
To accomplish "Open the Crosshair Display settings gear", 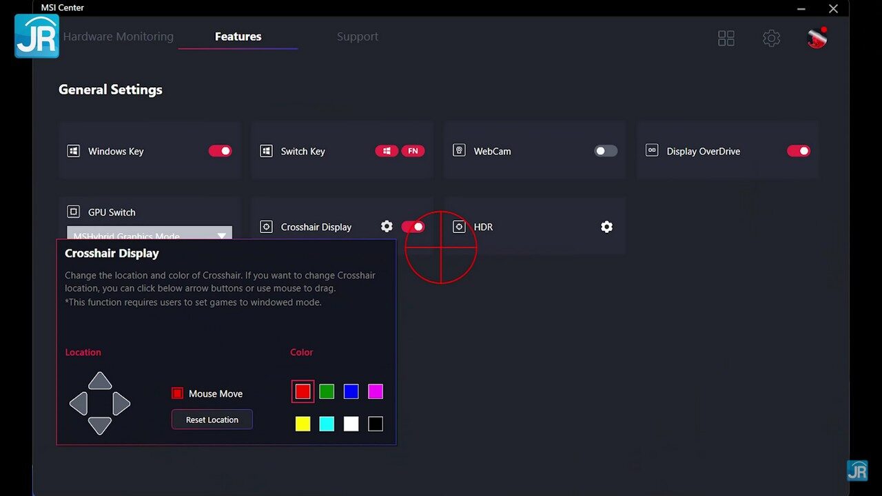I will pyautogui.click(x=387, y=227).
